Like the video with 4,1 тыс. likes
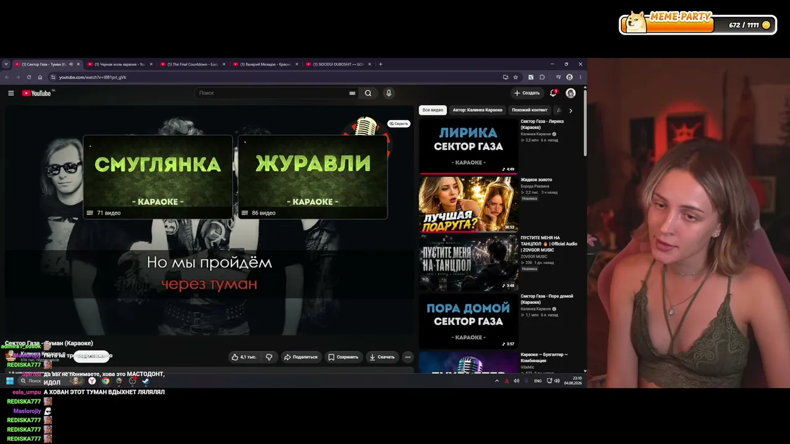 click(x=244, y=357)
